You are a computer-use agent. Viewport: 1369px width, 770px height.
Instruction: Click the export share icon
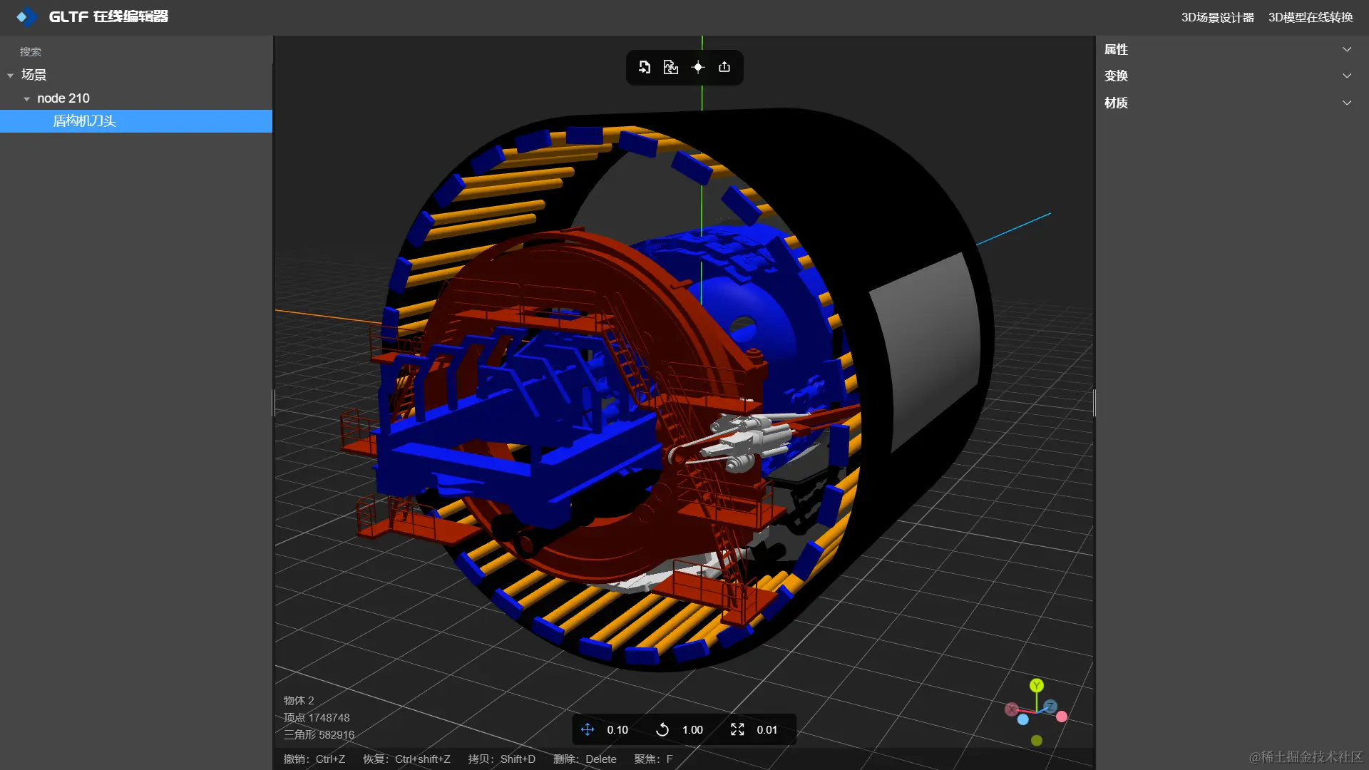click(x=724, y=67)
